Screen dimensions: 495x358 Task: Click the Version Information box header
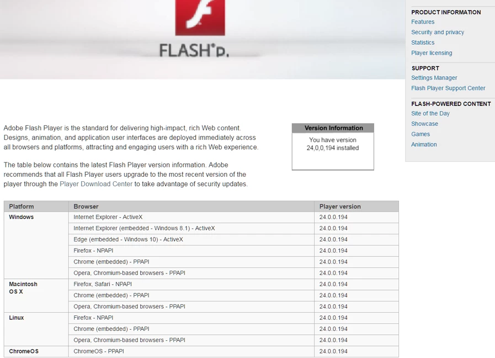click(333, 128)
